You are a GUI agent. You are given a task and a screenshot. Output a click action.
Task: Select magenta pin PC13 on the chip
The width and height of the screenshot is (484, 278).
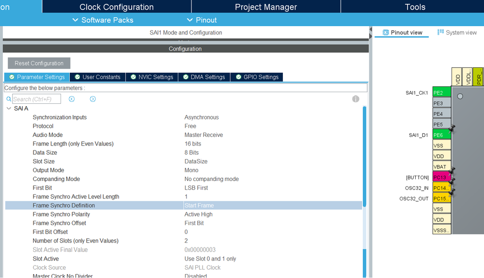point(442,177)
